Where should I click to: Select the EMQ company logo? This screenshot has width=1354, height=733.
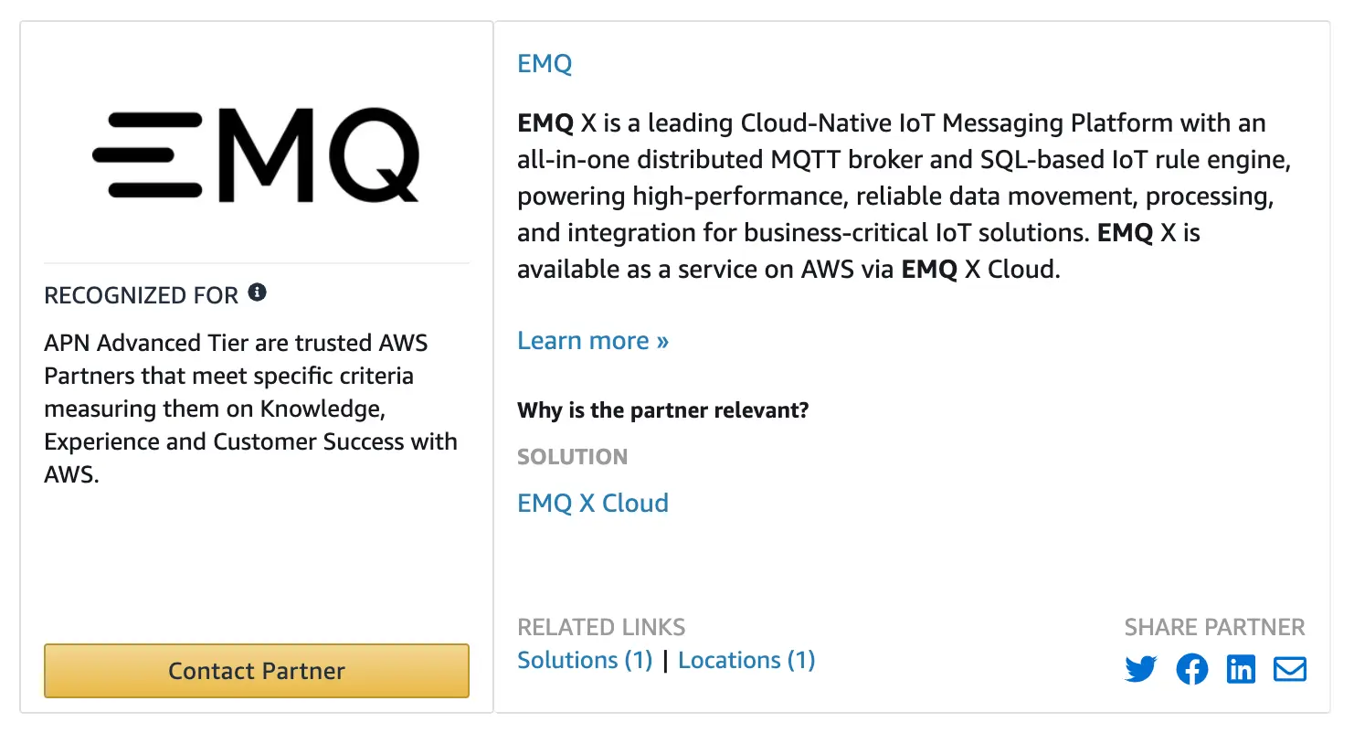pyautogui.click(x=256, y=154)
